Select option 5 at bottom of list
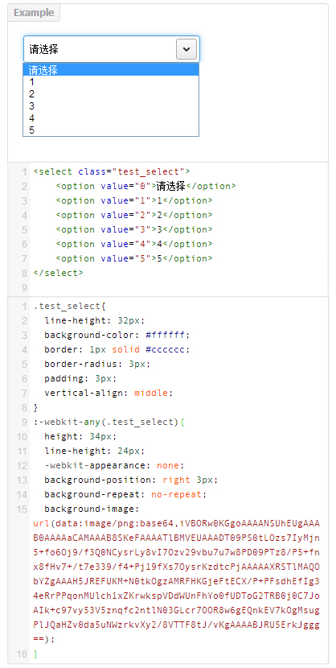Screen dimensions: 336x668 click(111, 130)
